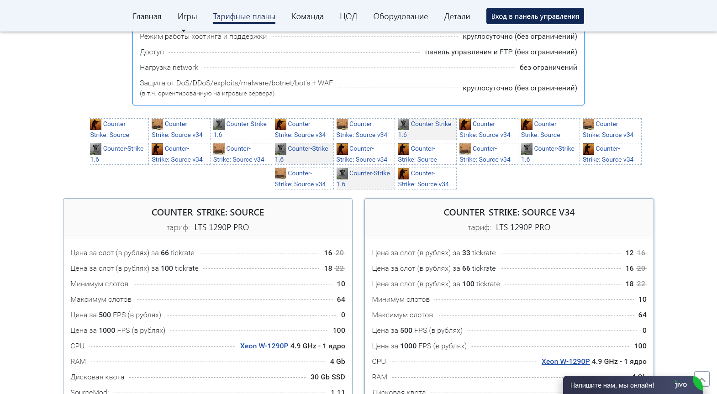Click the icon of the last second-row tile
717x394 pixels.
[588, 149]
